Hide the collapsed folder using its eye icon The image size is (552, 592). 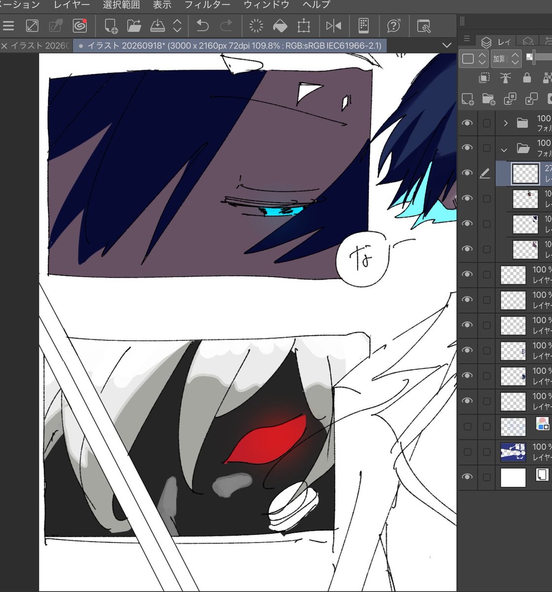467,123
